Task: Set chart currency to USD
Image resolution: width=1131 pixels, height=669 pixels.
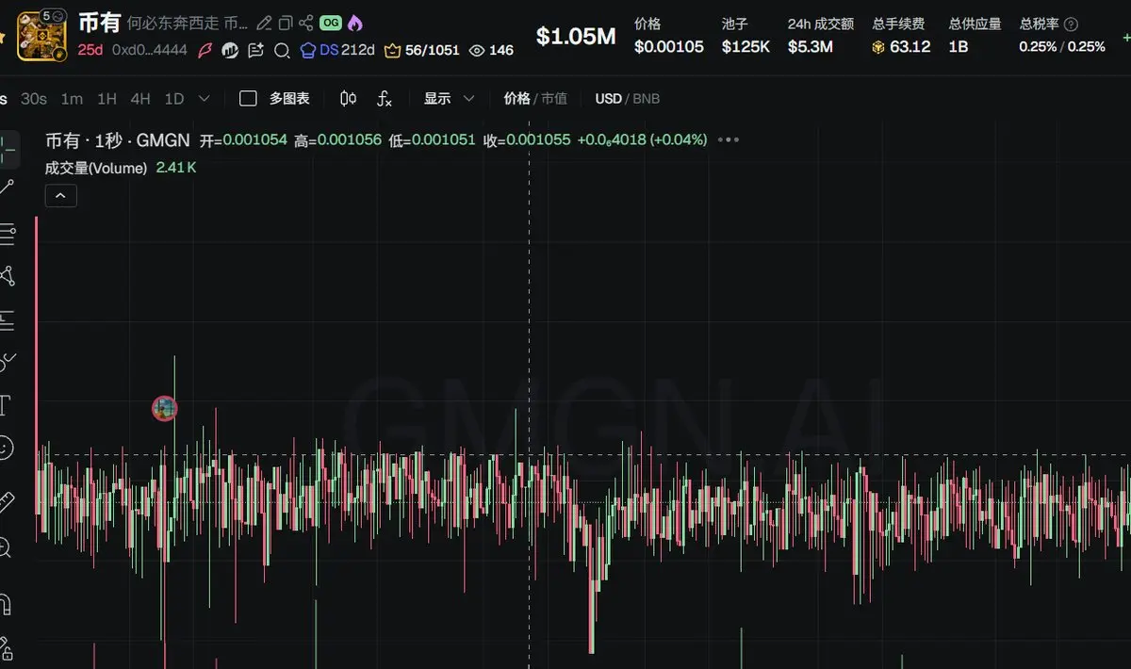Action: [x=609, y=98]
